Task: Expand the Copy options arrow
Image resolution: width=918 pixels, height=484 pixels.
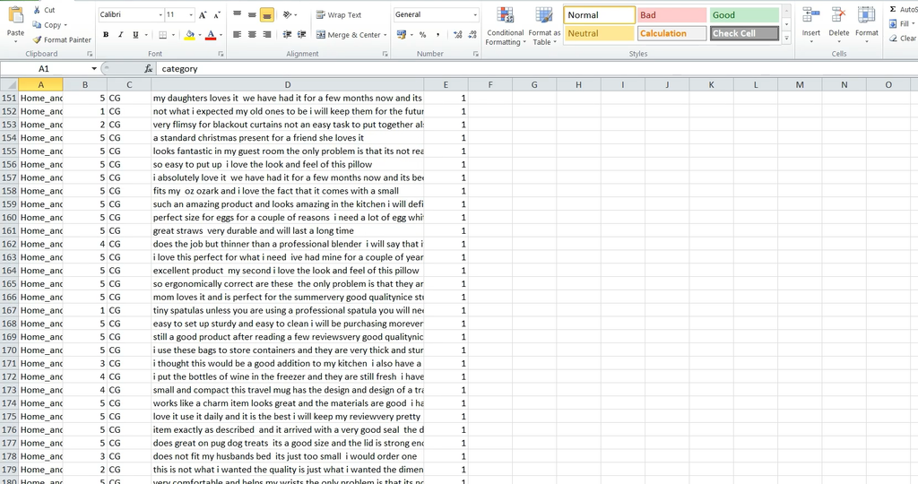Action: tap(65, 25)
